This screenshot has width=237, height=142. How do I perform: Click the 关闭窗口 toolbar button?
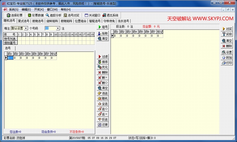[x=92, y=15]
